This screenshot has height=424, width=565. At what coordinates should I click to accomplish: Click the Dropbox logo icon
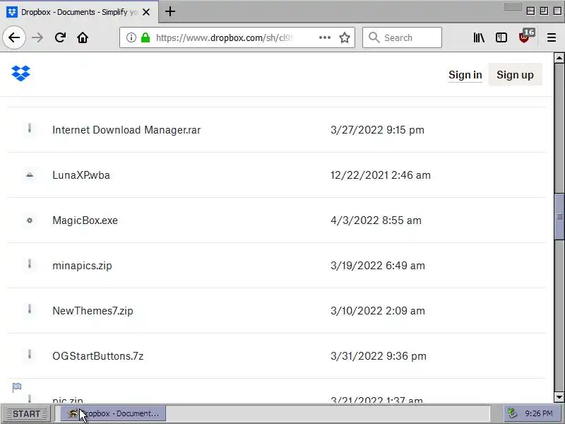(x=20, y=73)
